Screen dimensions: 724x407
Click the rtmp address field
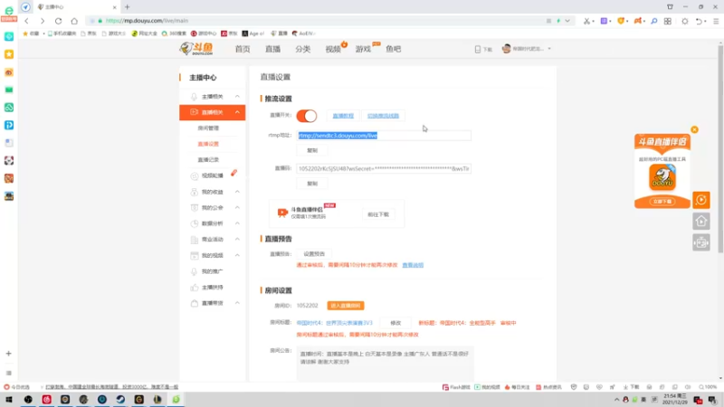click(384, 135)
